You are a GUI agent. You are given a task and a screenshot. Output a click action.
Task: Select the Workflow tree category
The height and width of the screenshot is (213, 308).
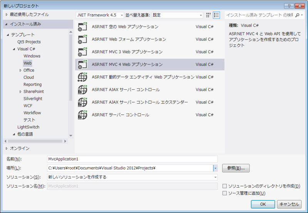tap(32, 113)
